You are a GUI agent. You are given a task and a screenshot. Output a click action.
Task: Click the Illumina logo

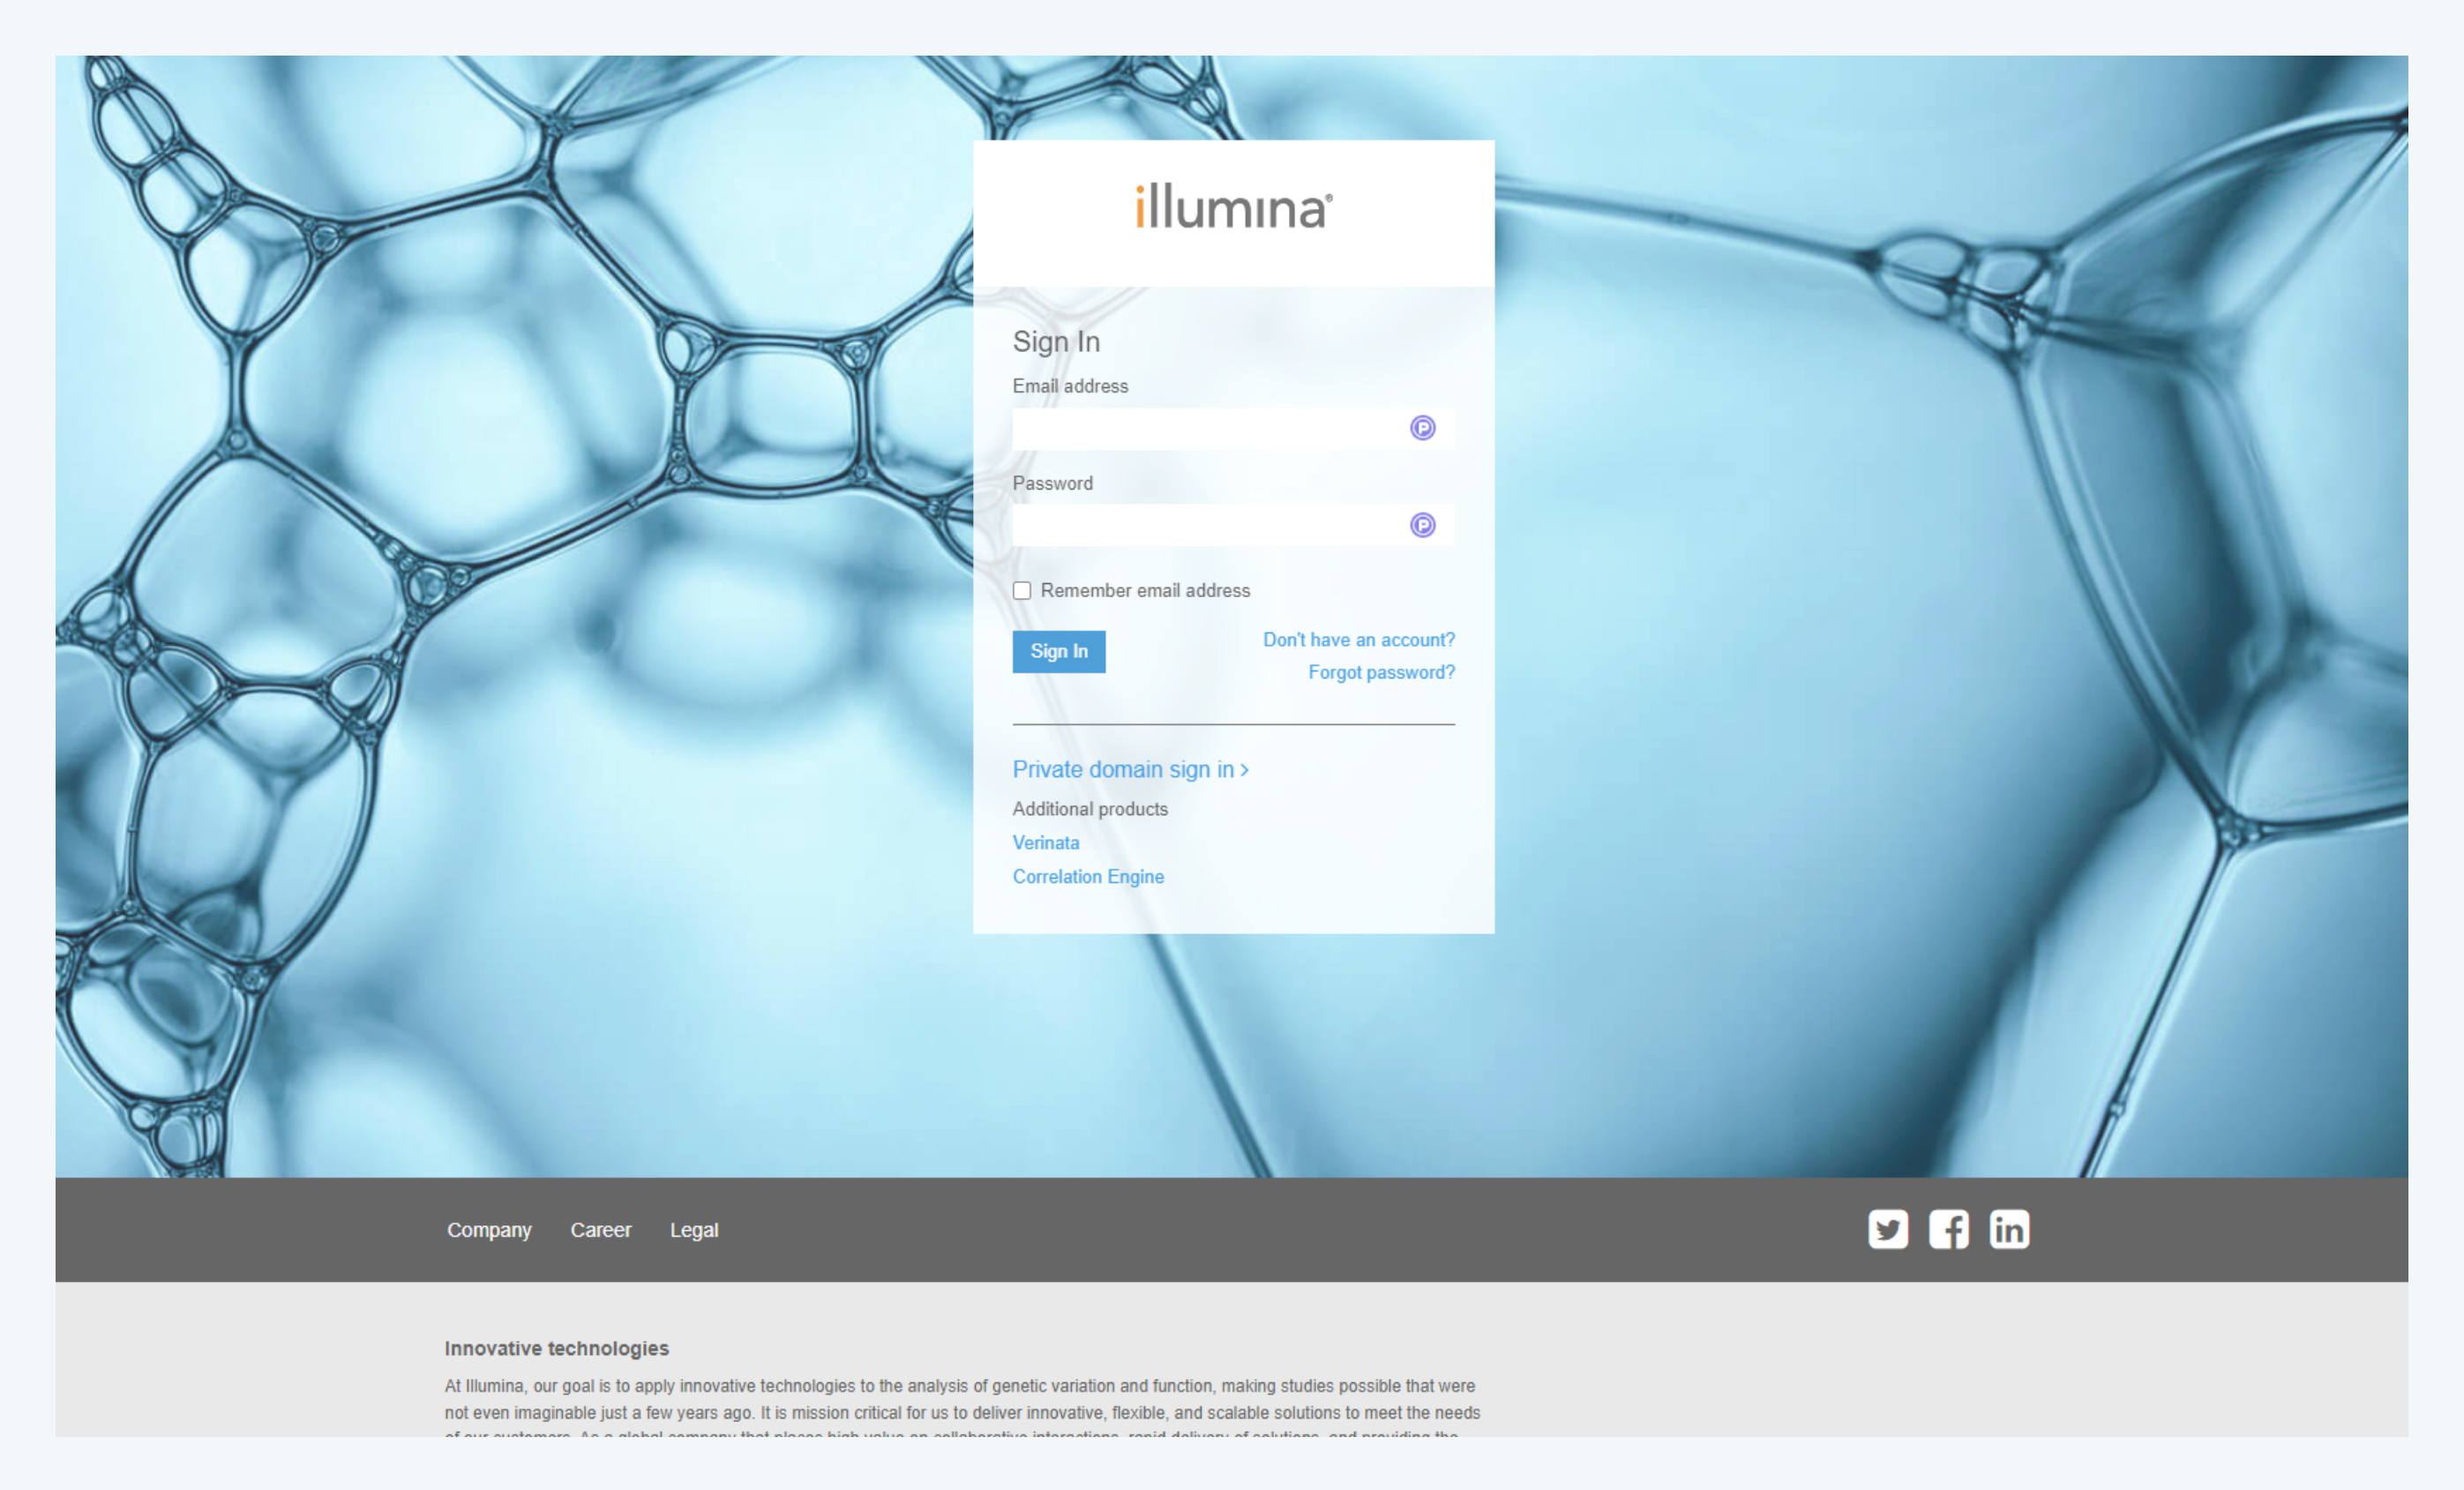[1233, 207]
